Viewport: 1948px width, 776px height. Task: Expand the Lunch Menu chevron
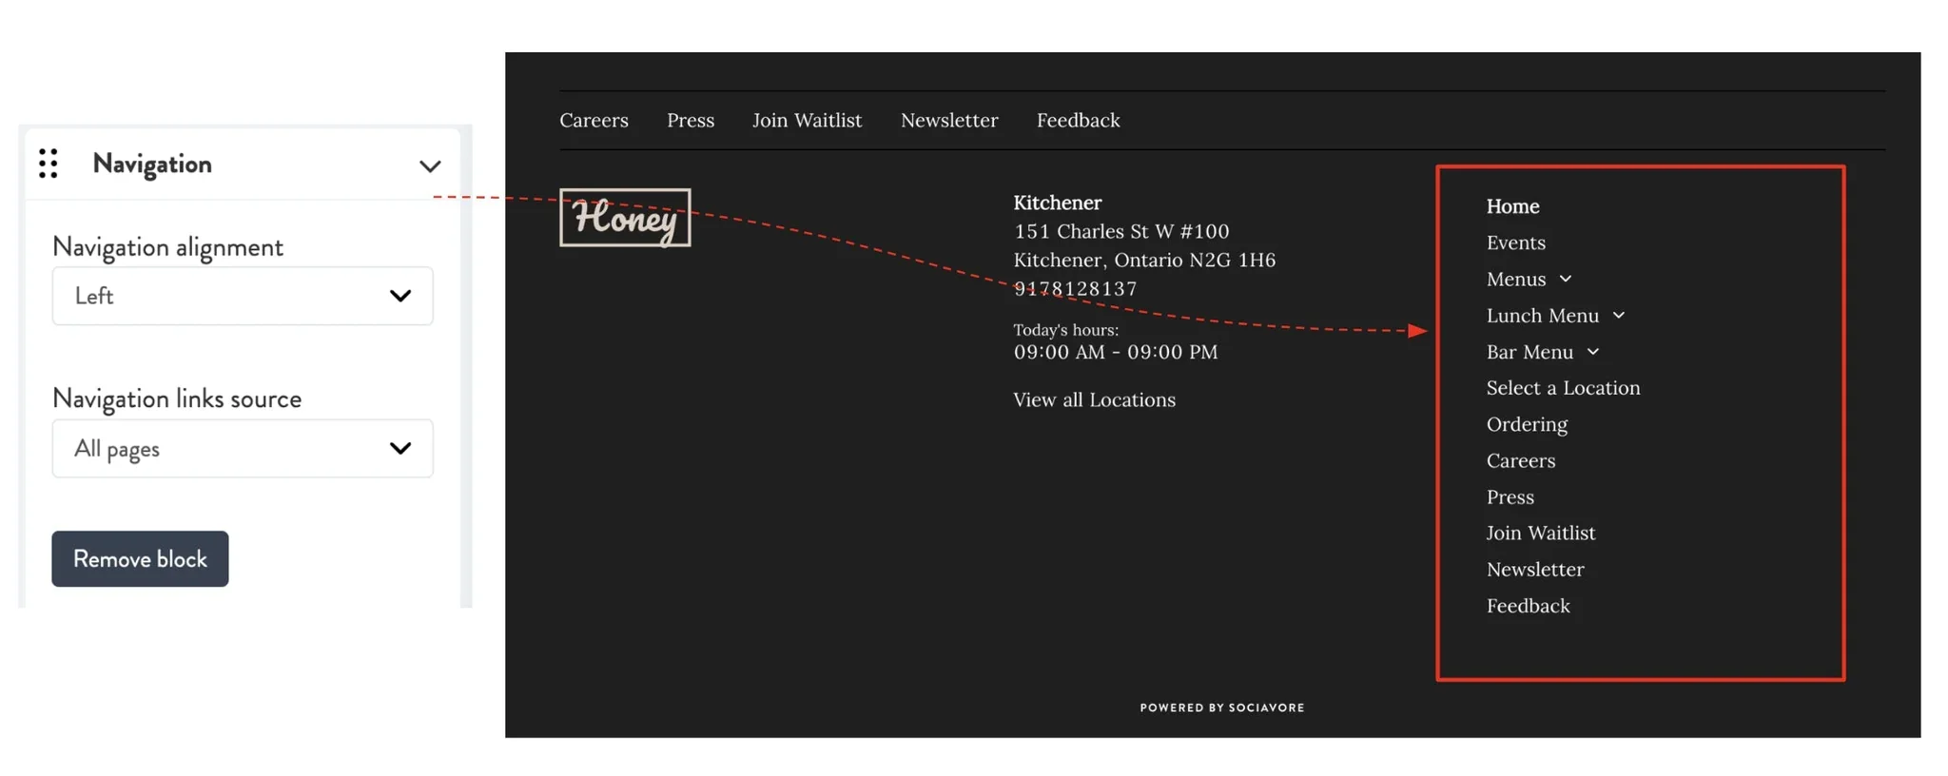click(x=1619, y=315)
